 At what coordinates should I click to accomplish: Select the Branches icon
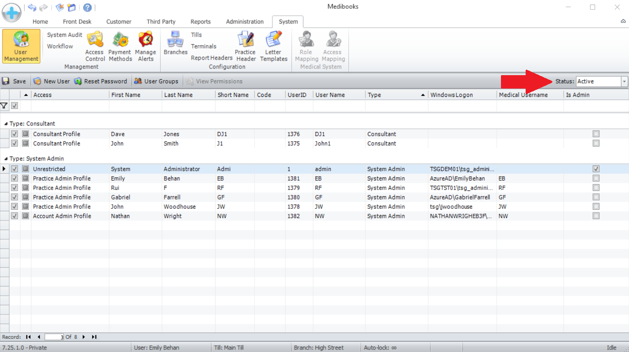[175, 43]
